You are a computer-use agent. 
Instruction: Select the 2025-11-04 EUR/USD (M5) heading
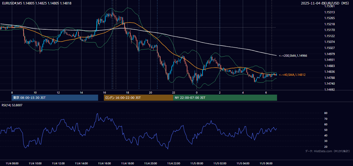[x=325, y=3]
